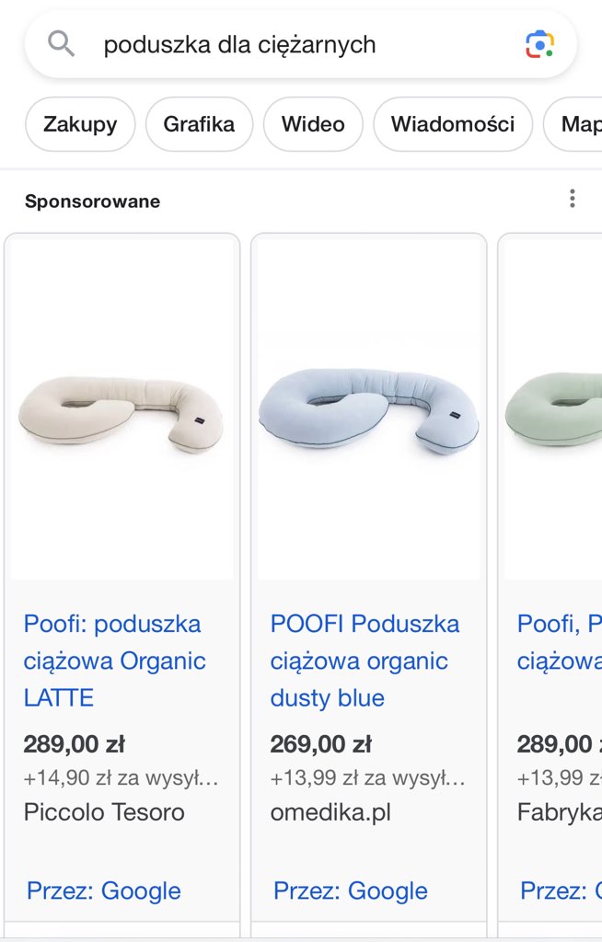Open the green pillow product image
Viewport: 602px width, 942px height.
pos(554,414)
